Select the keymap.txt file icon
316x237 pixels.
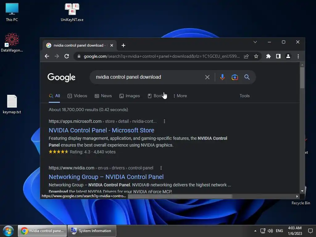coord(12,104)
